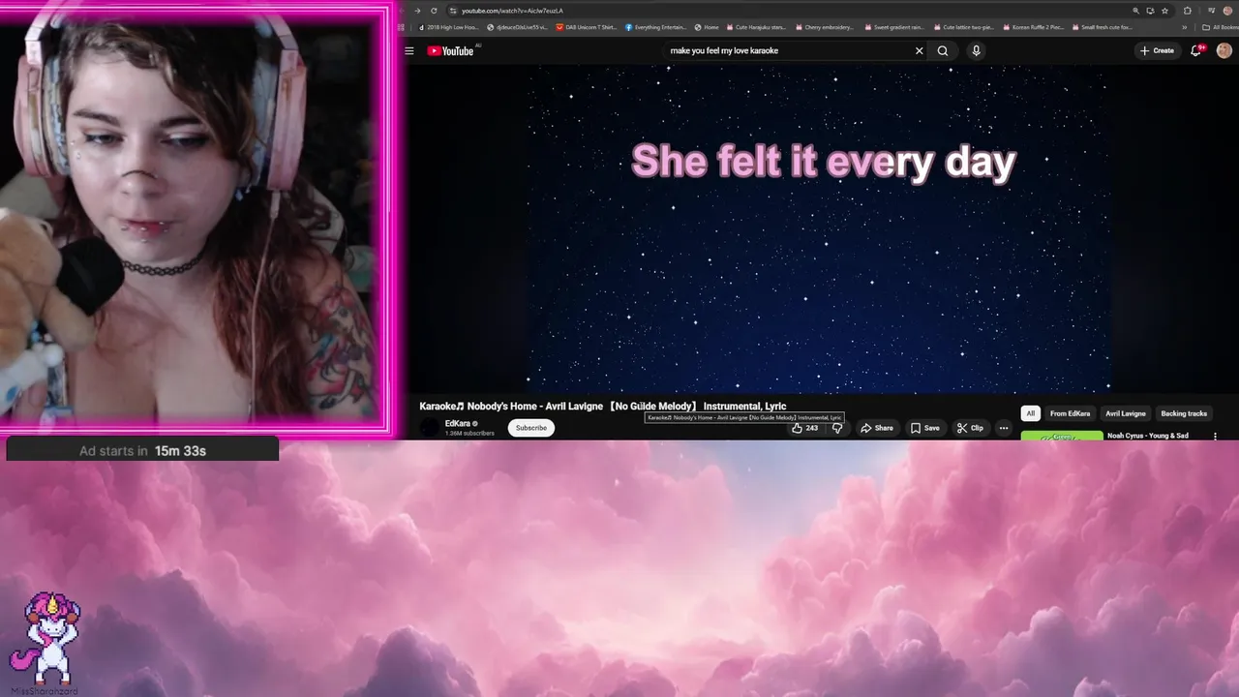Click the youtube.com address bar URL
Viewport: 1239px width, 697px height.
(512, 11)
